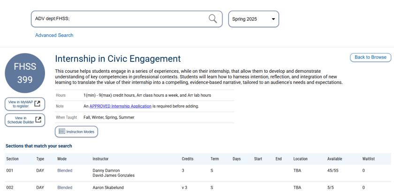Click Blended mode for section 001
Screen dimensions: 394x191
65,170
